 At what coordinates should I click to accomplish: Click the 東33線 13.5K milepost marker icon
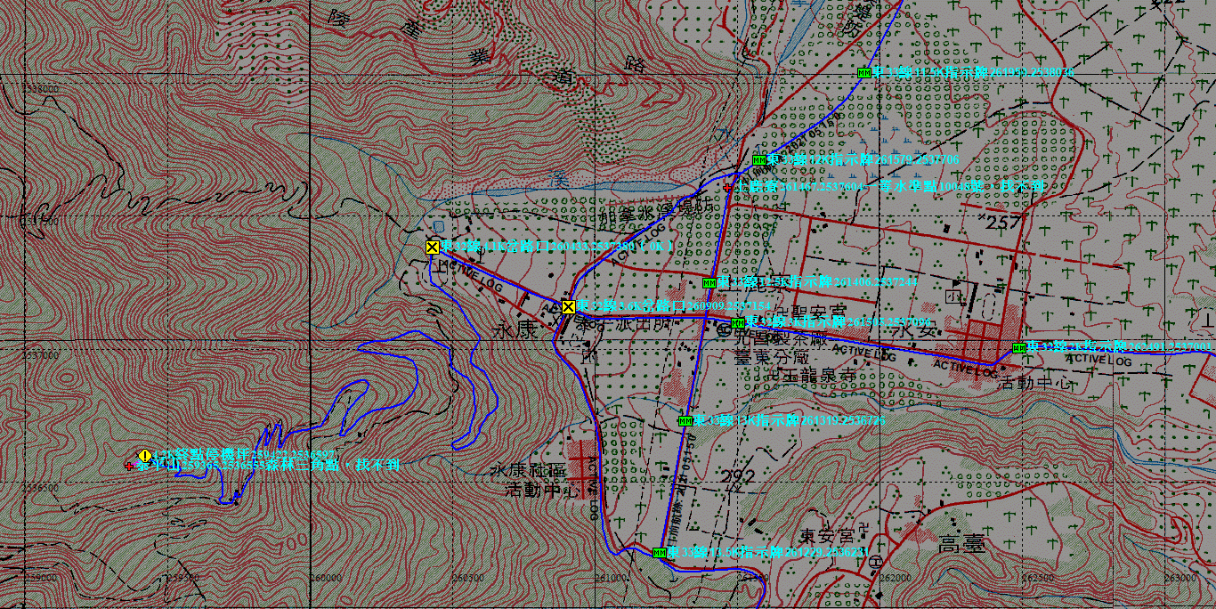(659, 553)
